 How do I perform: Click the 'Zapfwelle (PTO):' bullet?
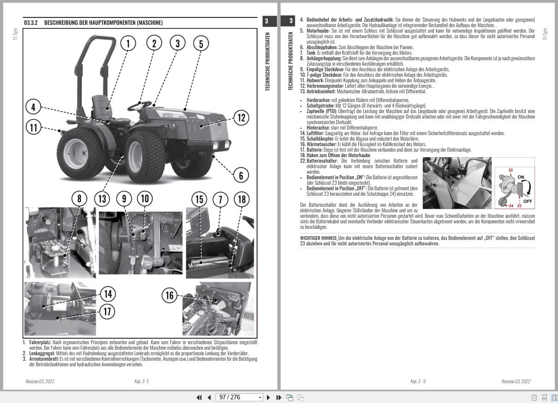pyautogui.click(x=417, y=117)
